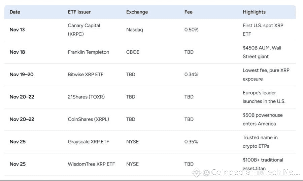This screenshot has height=181, width=303.
Task: Click Franklin Templeton issuer name
Action: [x=88, y=52]
